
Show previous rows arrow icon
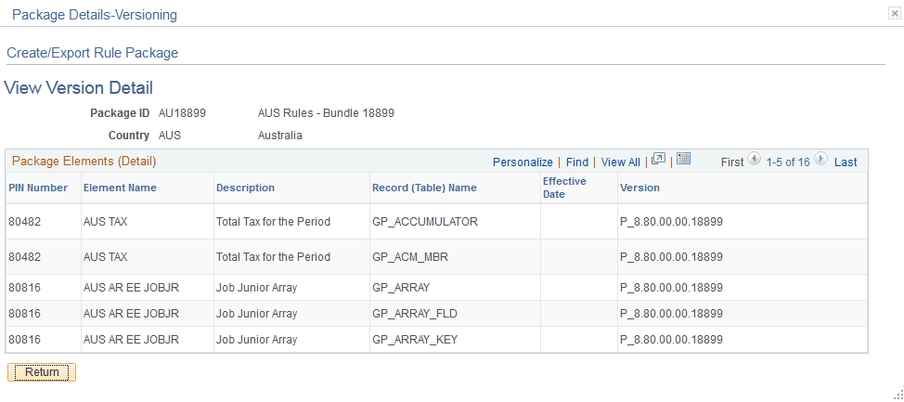(x=754, y=159)
